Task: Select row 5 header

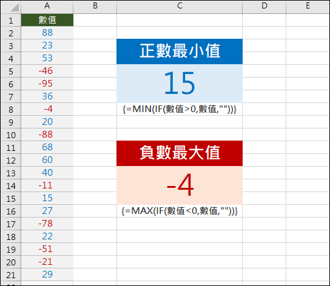Action: click(x=11, y=71)
